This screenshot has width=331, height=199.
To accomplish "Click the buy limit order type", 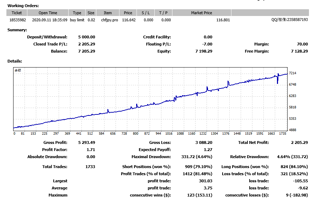I will [x=77, y=20].
